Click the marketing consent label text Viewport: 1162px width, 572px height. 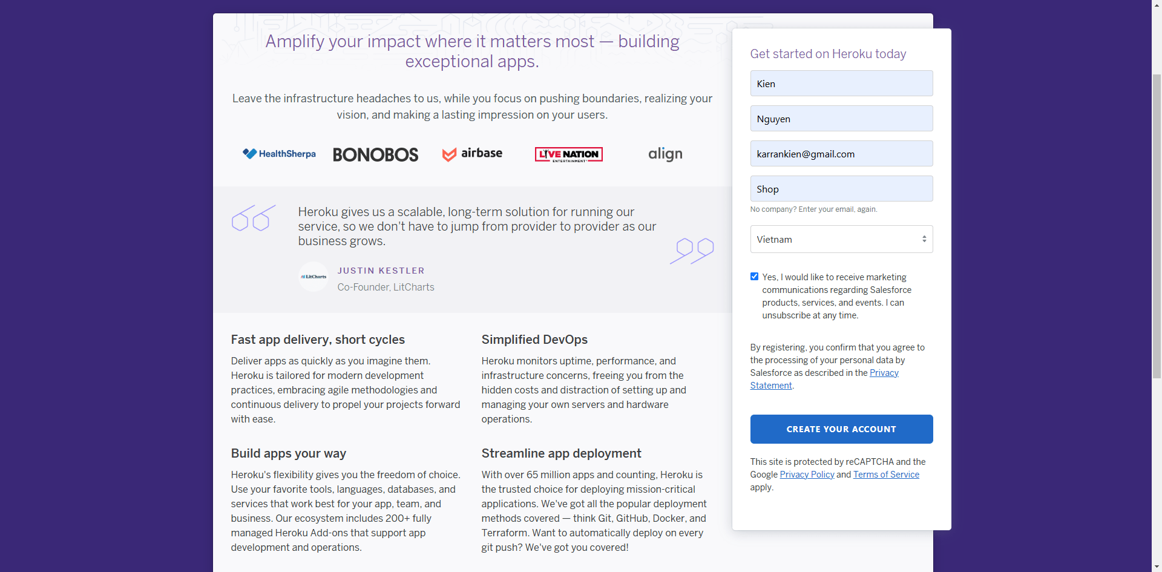pyautogui.click(x=837, y=296)
